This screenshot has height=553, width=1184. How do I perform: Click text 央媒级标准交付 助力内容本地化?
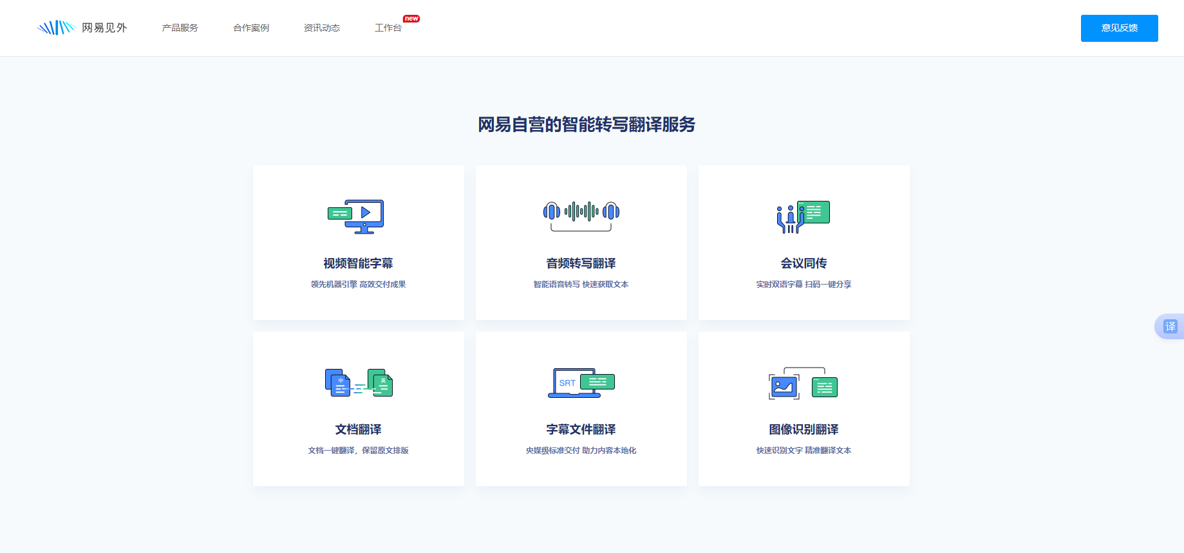point(581,451)
